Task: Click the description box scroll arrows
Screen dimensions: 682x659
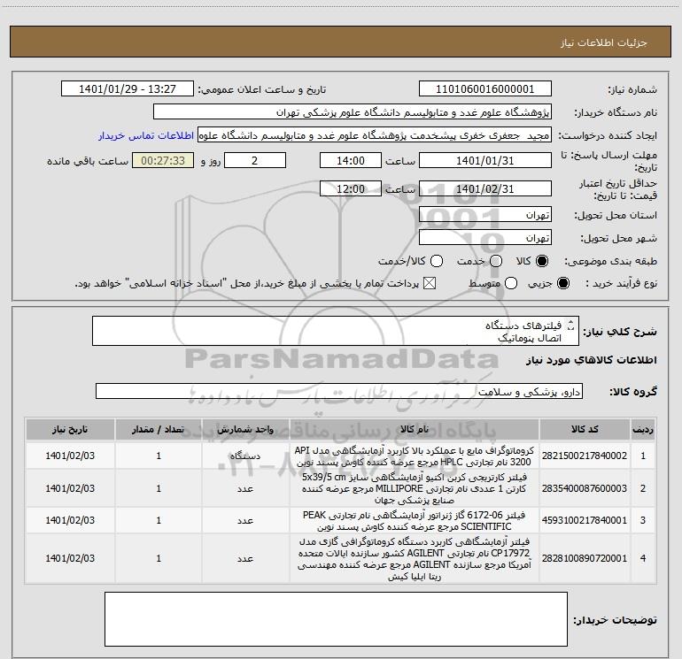Action: point(571,325)
